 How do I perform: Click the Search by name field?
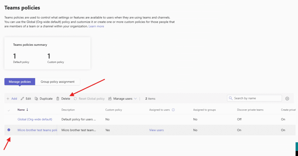click(x=256, y=98)
